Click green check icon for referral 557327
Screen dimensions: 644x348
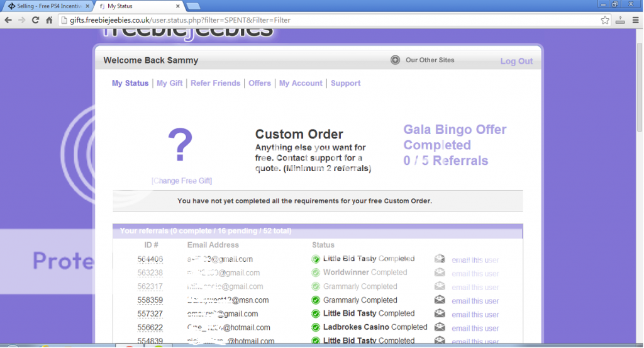pos(316,314)
